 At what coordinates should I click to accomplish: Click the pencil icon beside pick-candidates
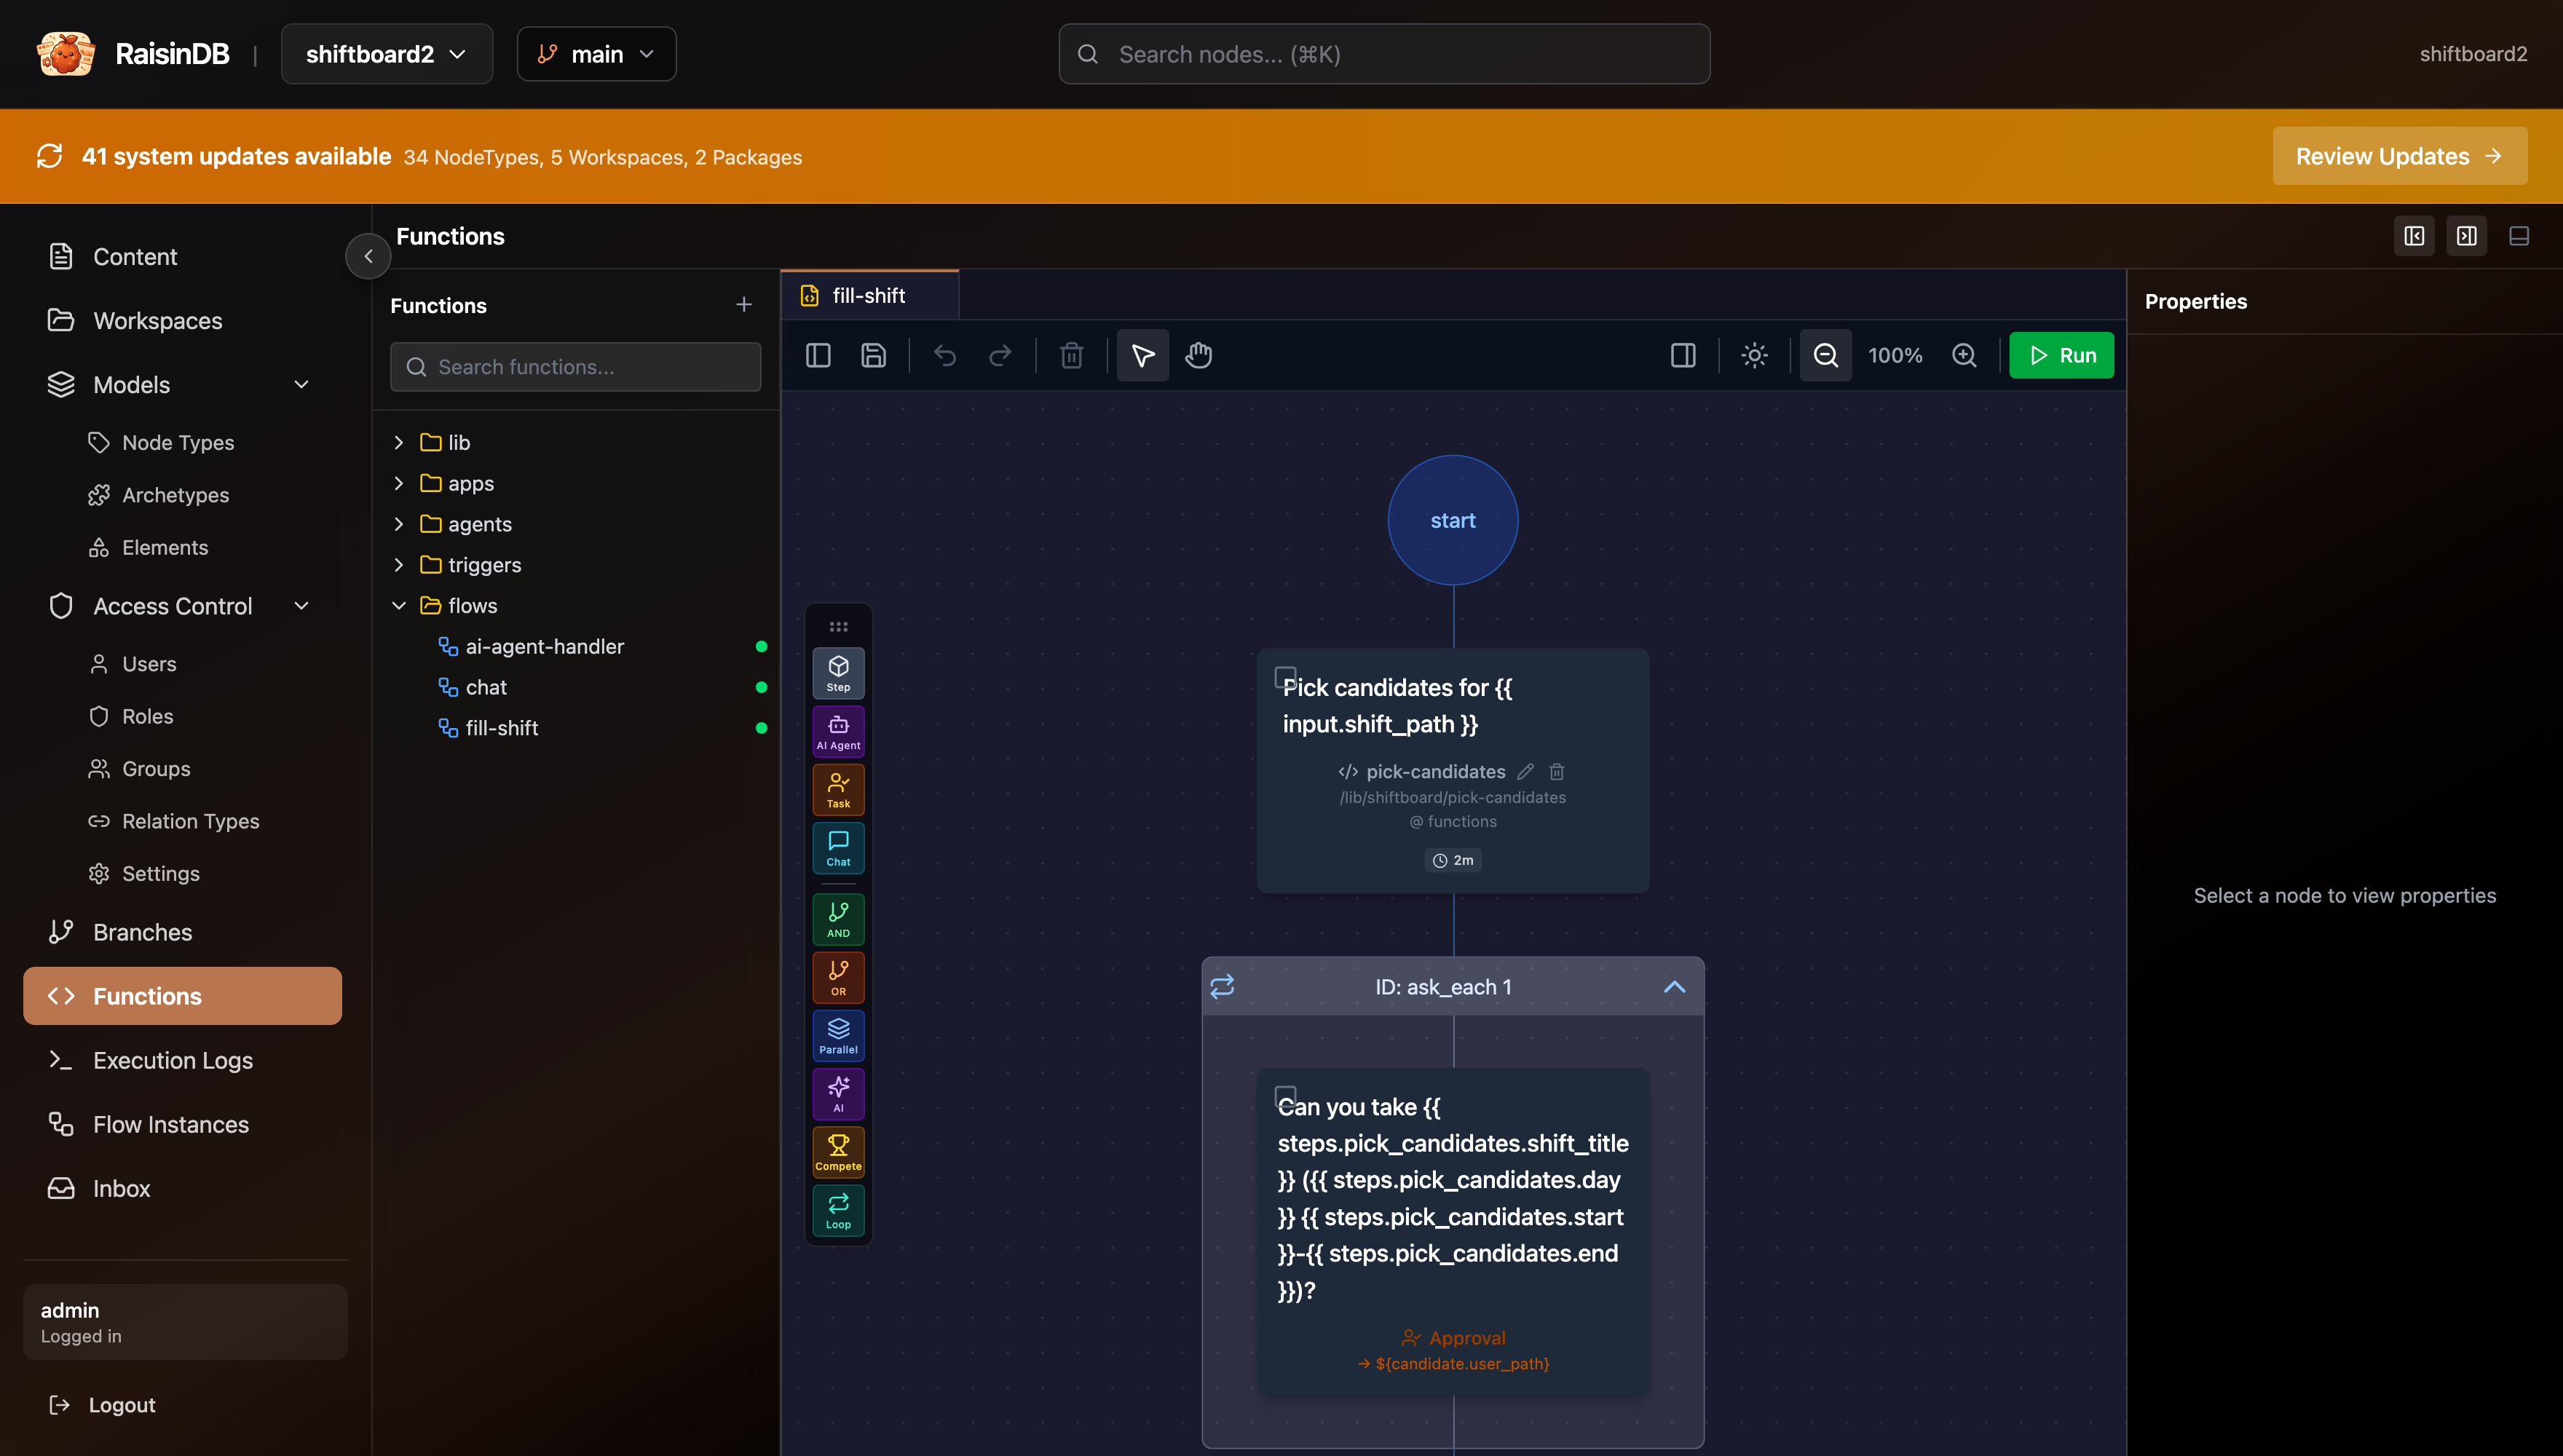(x=1525, y=771)
